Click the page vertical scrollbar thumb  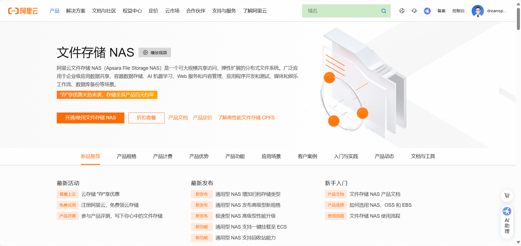(518, 19)
